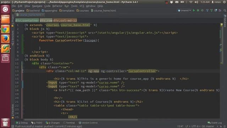
Task: Click VCS Update Project icon
Action: click(x=207, y=10)
